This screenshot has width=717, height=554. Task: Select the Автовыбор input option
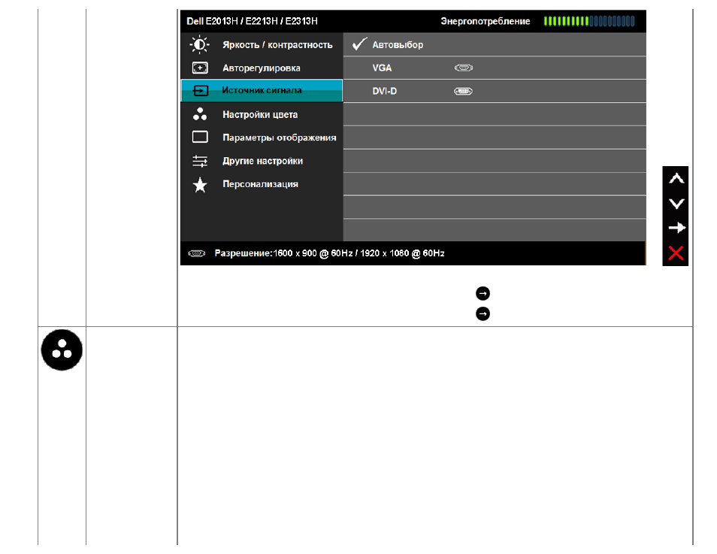point(495,44)
